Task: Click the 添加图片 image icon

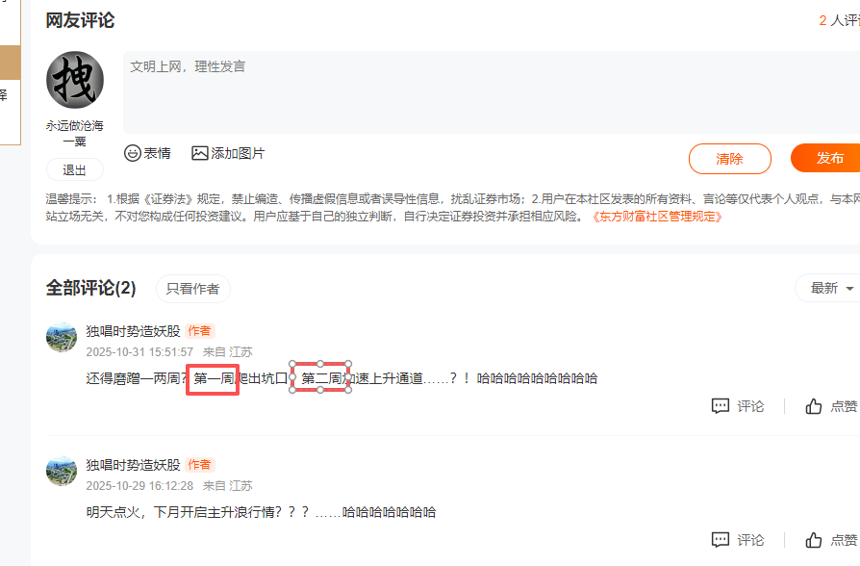Action: tap(200, 153)
